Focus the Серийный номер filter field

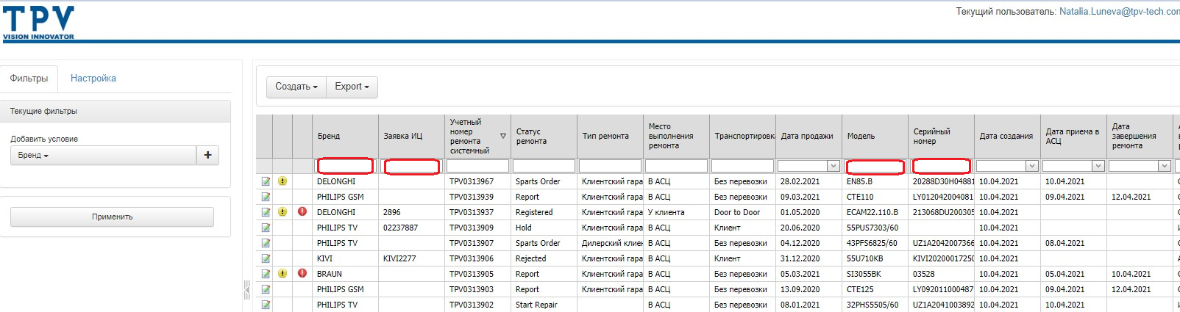point(941,166)
